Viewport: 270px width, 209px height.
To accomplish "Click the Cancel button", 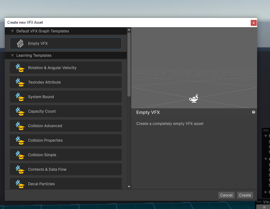I will click(x=226, y=195).
